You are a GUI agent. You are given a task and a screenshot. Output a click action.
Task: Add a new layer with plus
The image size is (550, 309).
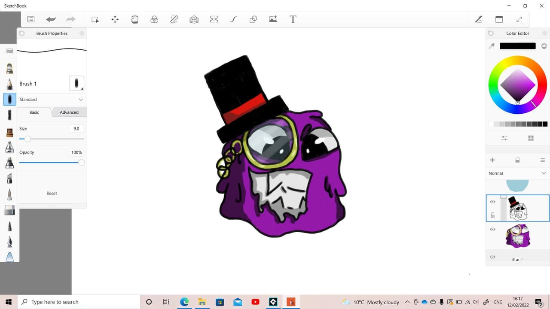[492, 160]
